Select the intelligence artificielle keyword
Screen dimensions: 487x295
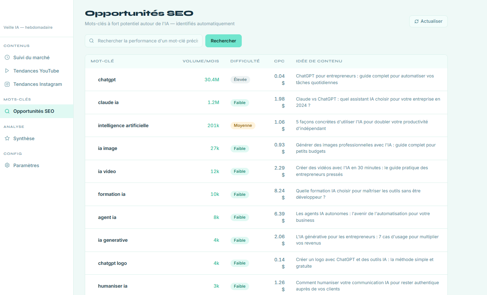click(x=123, y=125)
